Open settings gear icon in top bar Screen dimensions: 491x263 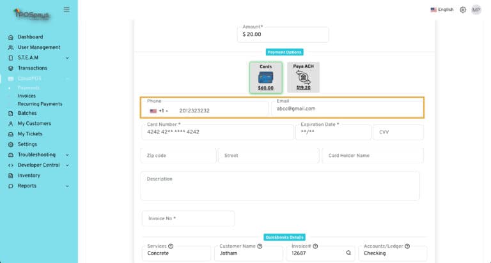pos(463,10)
